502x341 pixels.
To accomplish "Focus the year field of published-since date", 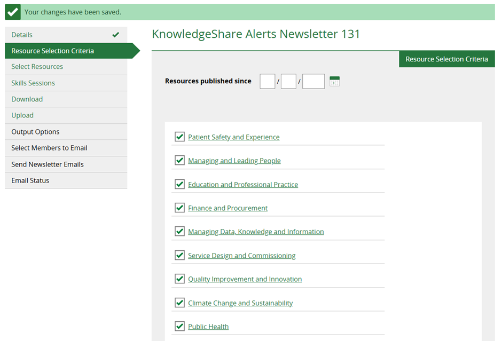I will [x=313, y=81].
